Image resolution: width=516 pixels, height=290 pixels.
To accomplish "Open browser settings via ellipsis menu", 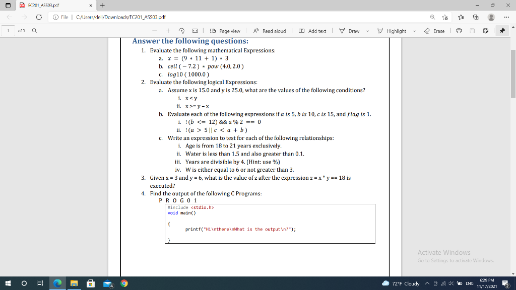I will point(507,16).
